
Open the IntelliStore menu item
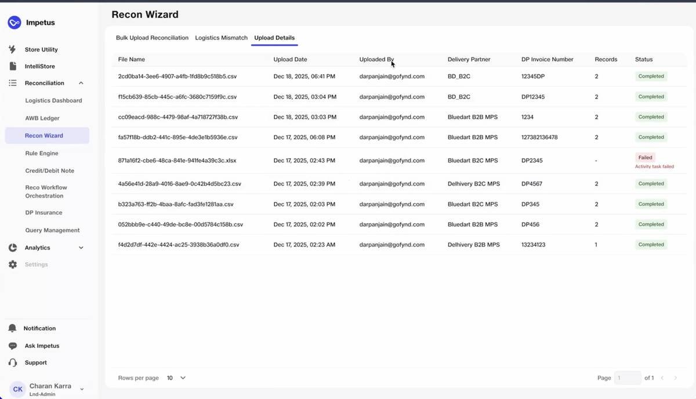39,66
